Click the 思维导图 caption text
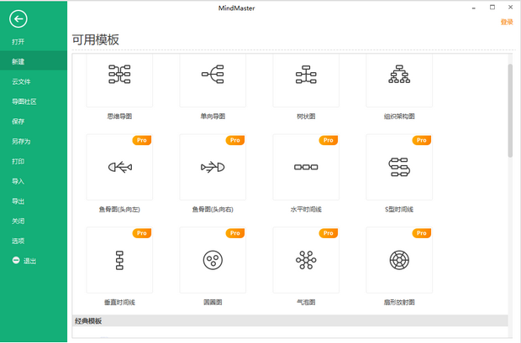Viewport: 521px width, 343px height. 119,116
